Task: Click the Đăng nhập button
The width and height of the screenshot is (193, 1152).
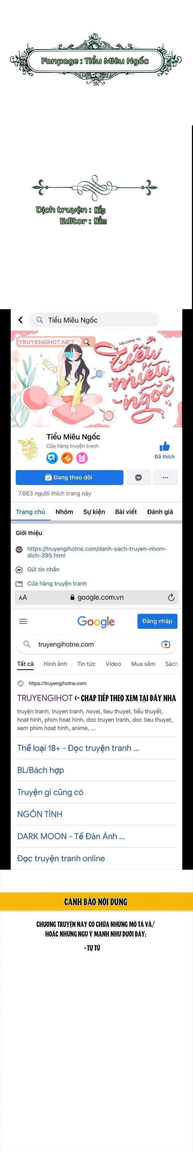Action: coord(157,621)
